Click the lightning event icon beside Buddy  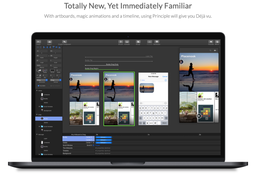point(110,79)
